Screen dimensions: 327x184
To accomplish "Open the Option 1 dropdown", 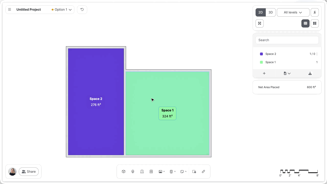I will pyautogui.click(x=62, y=10).
